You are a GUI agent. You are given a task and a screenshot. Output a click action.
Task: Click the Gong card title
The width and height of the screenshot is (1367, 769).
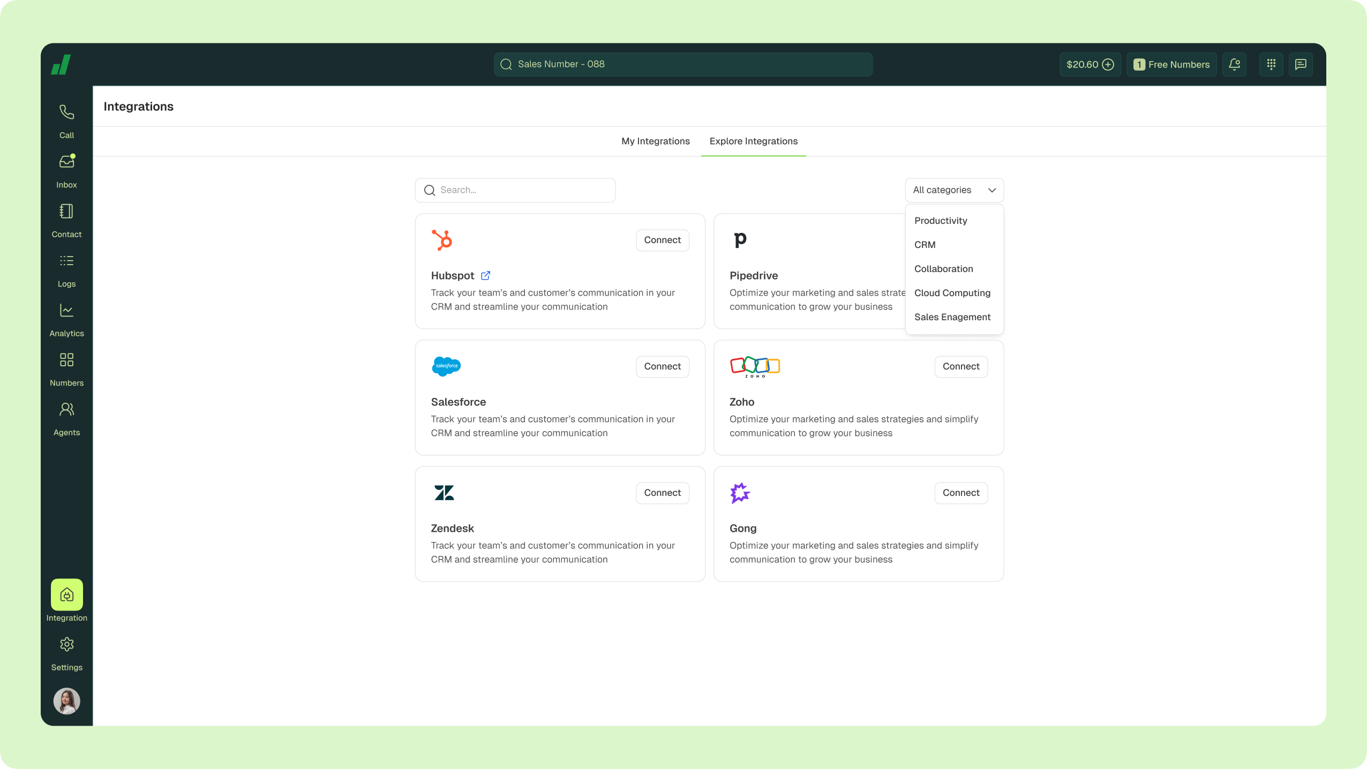[x=743, y=528]
